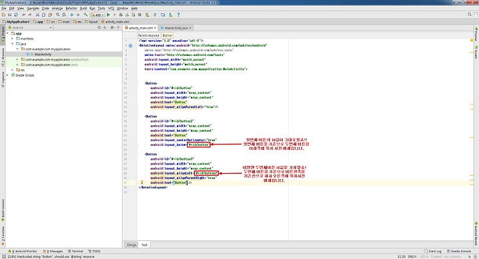Click the Copy toolbar icon
This screenshot has width=479, height=259.
pos(44,15)
